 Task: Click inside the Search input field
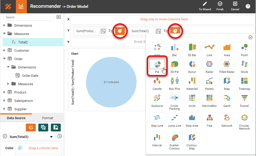pyautogui.click(x=29, y=17)
